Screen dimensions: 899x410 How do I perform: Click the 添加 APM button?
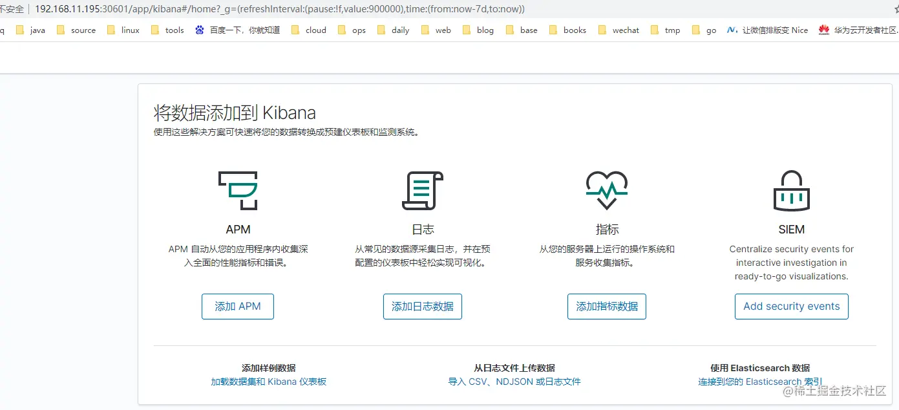pyautogui.click(x=238, y=307)
